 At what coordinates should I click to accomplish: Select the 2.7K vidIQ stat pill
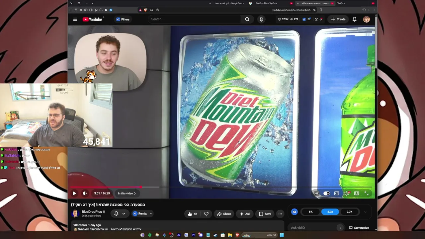pyautogui.click(x=349, y=212)
